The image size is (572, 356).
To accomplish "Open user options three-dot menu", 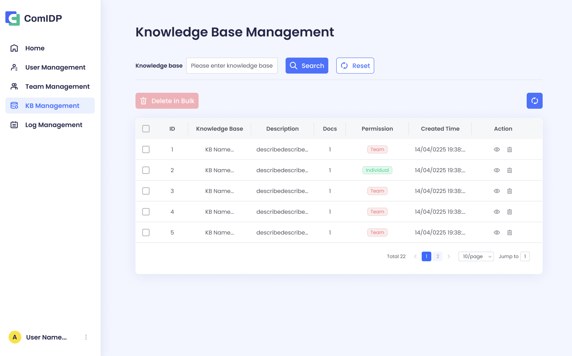I will point(86,337).
